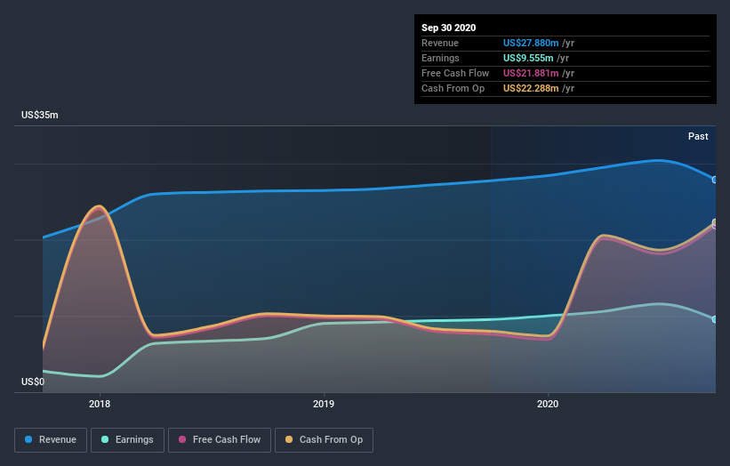Click the Revenue row label in tooltip

coord(440,43)
